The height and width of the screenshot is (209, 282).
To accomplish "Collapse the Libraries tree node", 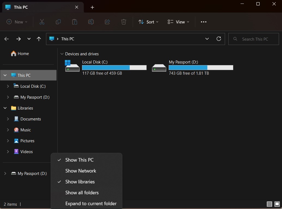I will coord(5,108).
